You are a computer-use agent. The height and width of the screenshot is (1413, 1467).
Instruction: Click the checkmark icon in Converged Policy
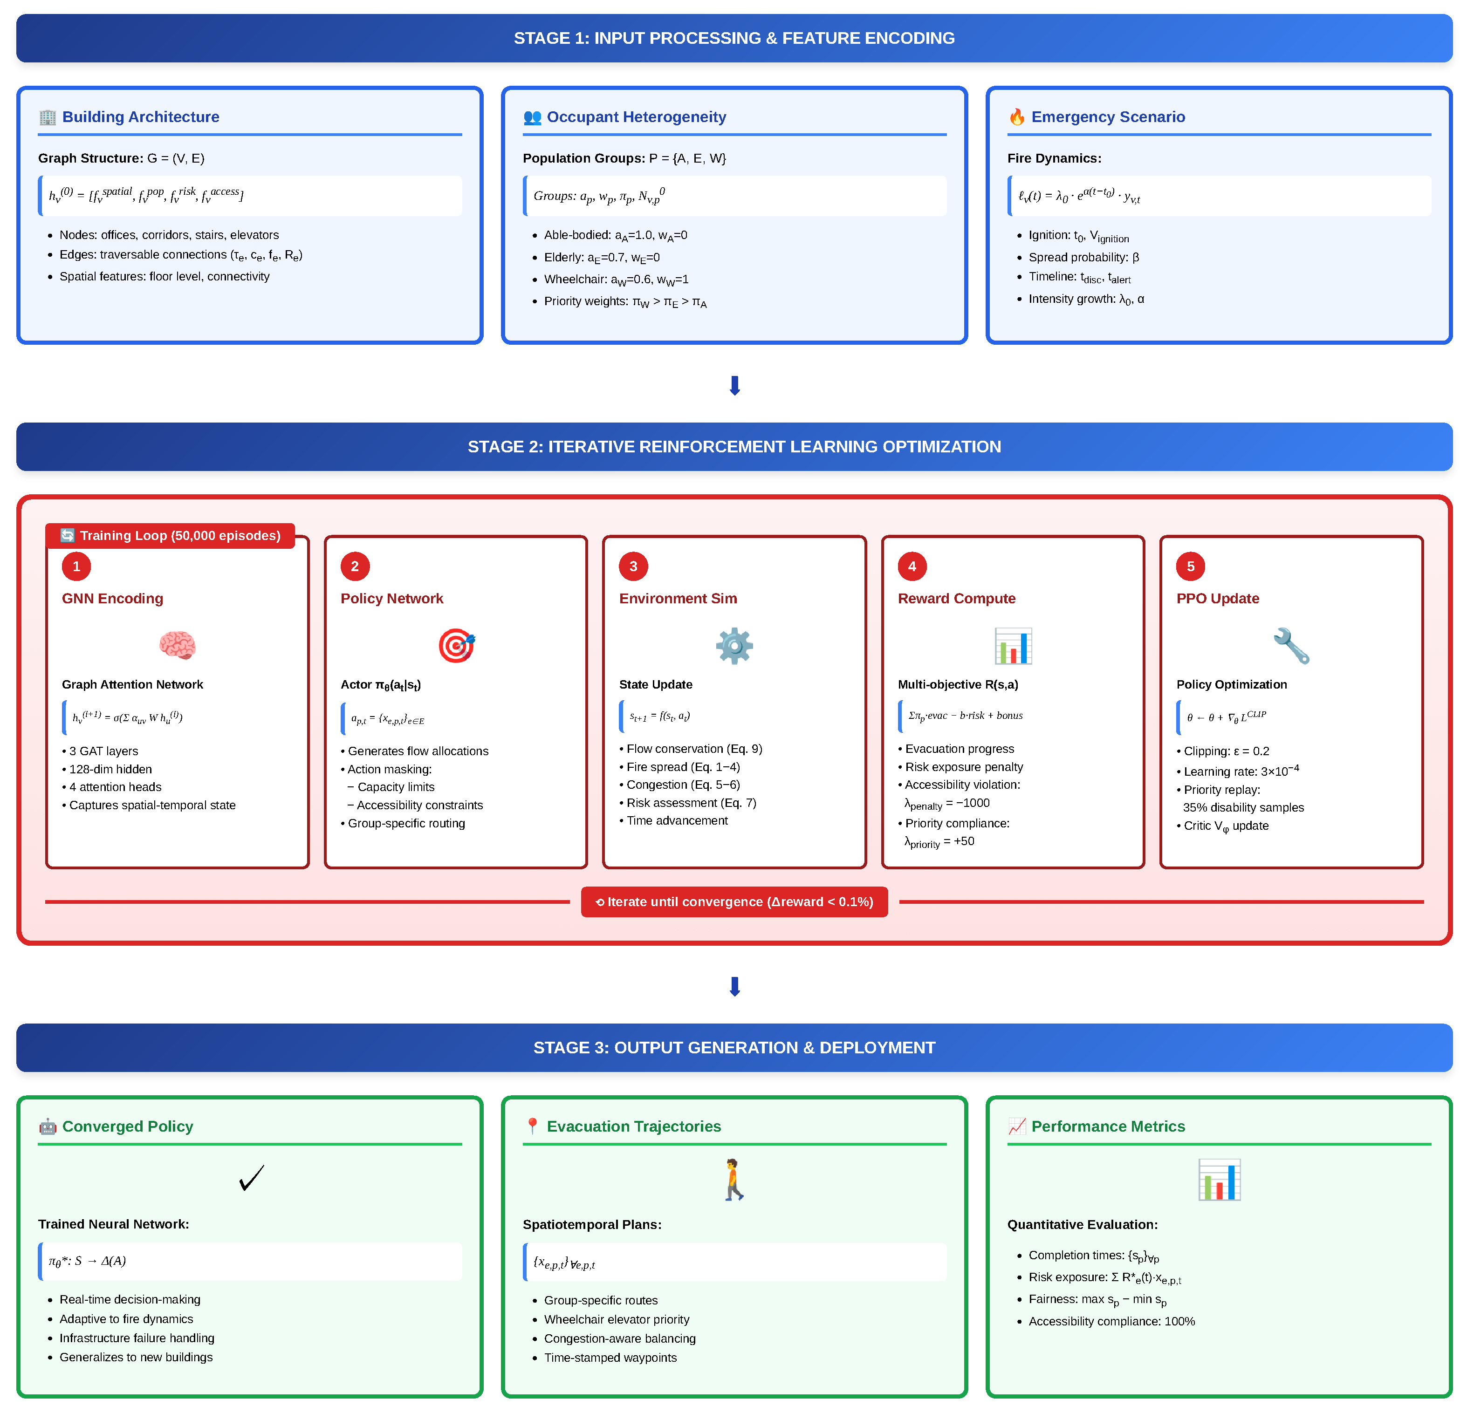(252, 1178)
